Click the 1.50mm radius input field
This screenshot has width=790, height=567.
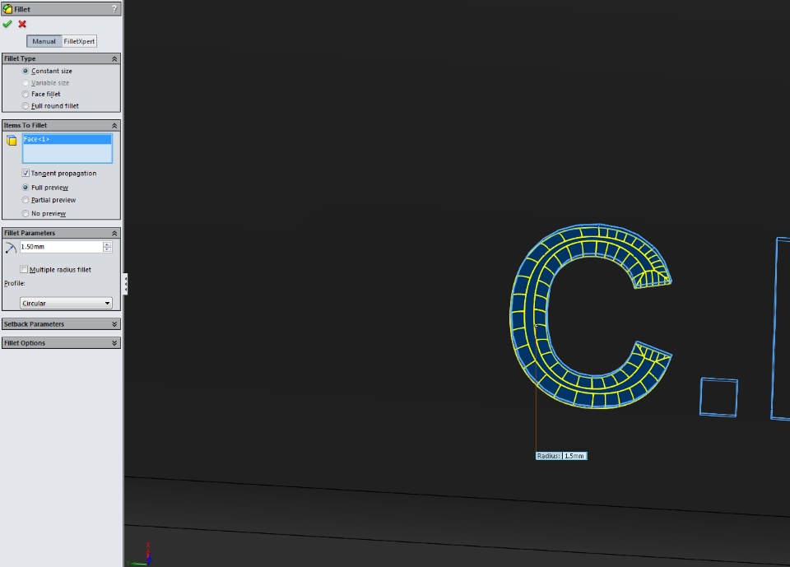[61, 247]
